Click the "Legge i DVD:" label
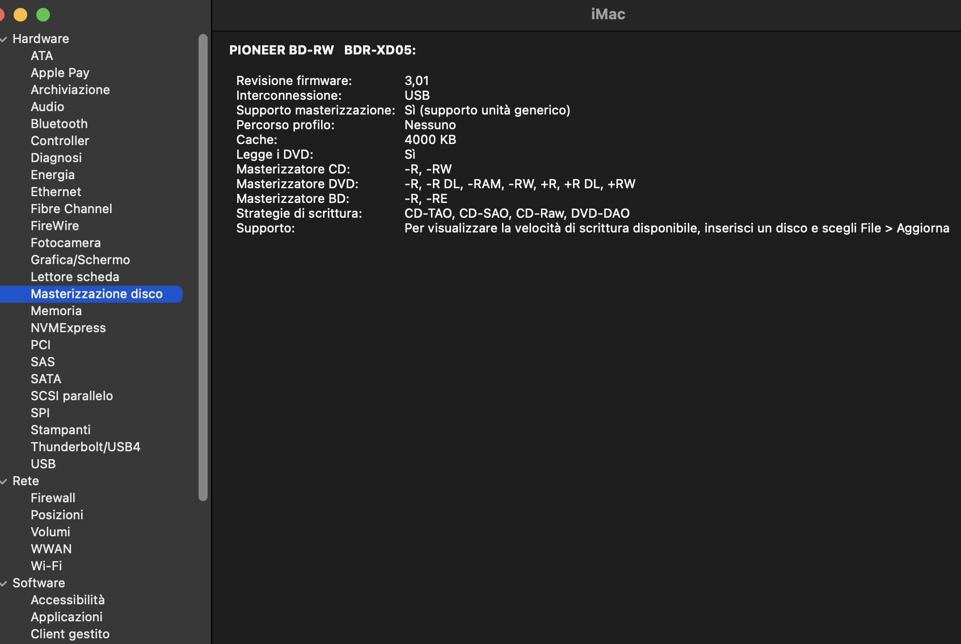The height and width of the screenshot is (644, 961). [x=275, y=154]
